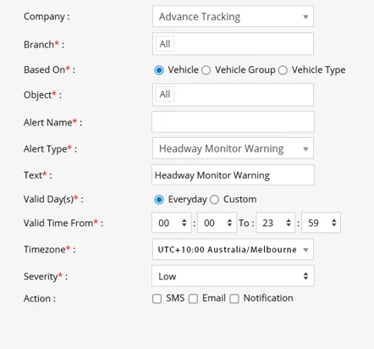Click the Object field containing All
Image resolution: width=374 pixels, height=349 pixels.
(233, 95)
